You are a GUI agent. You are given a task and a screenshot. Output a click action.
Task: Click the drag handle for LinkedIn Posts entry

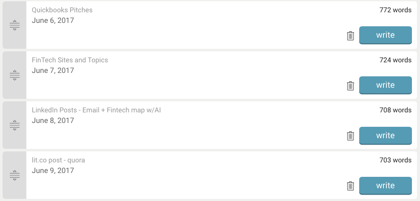pos(14,125)
